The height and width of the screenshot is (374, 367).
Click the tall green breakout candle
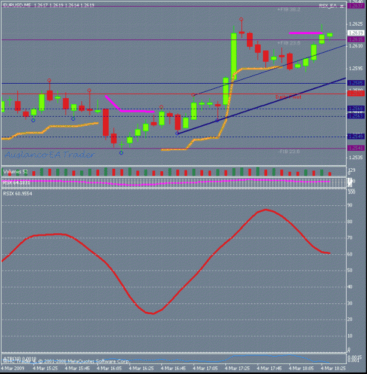point(234,56)
